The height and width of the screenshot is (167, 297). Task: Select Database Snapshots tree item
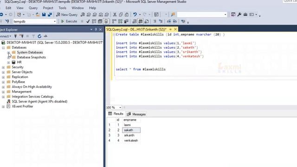(31, 57)
